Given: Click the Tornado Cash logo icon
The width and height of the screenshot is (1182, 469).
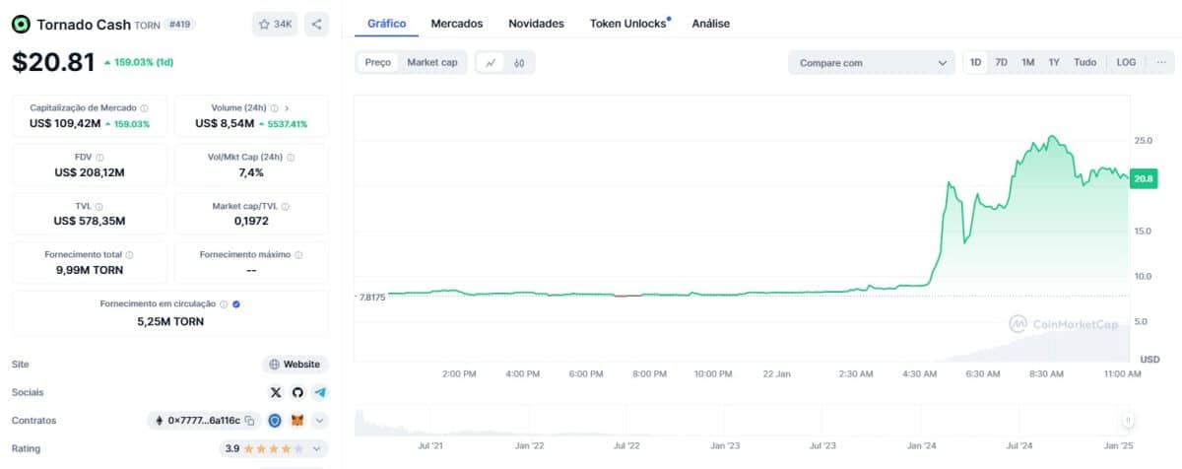Looking at the screenshot, I should (x=21, y=24).
